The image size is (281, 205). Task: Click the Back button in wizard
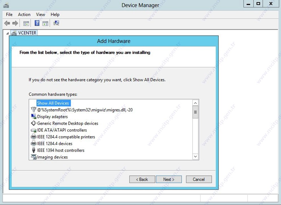pos(142,179)
